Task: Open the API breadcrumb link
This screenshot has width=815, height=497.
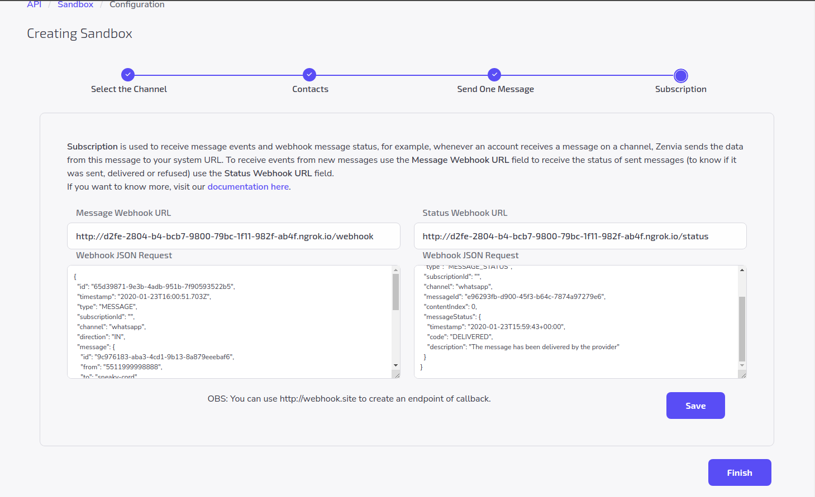Action: pyautogui.click(x=34, y=4)
